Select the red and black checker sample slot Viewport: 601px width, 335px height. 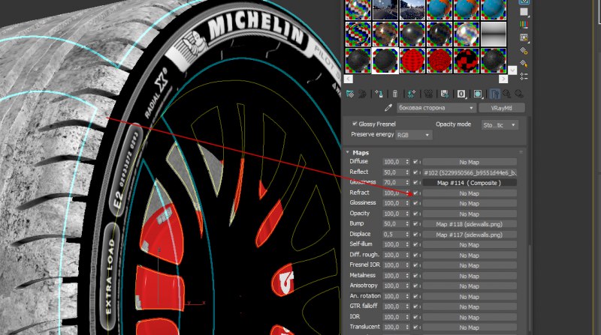click(x=467, y=60)
